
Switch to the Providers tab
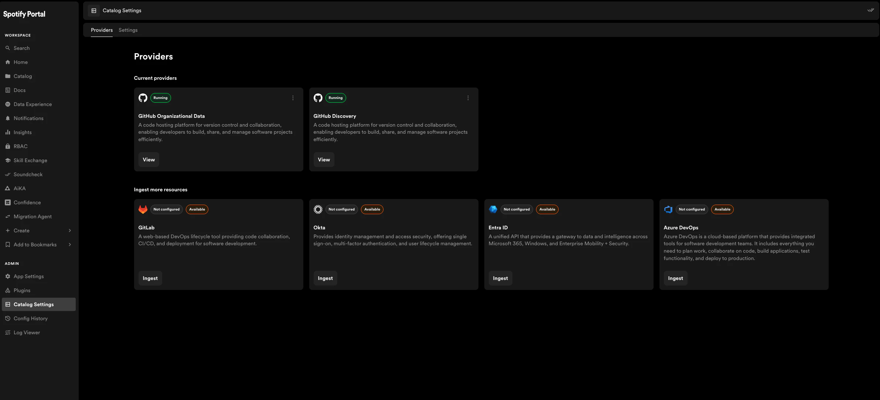point(102,30)
